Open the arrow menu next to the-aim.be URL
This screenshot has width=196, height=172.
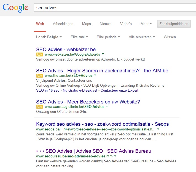point(95,75)
